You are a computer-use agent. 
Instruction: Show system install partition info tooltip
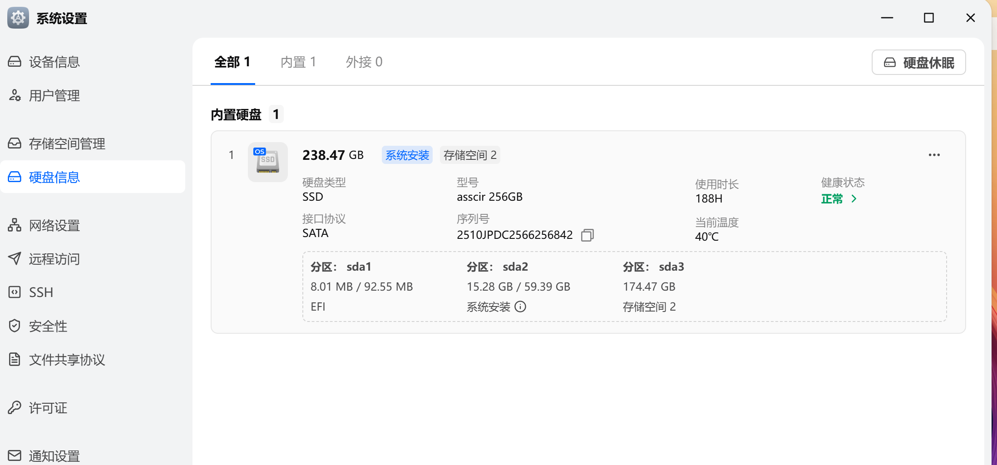(x=520, y=307)
